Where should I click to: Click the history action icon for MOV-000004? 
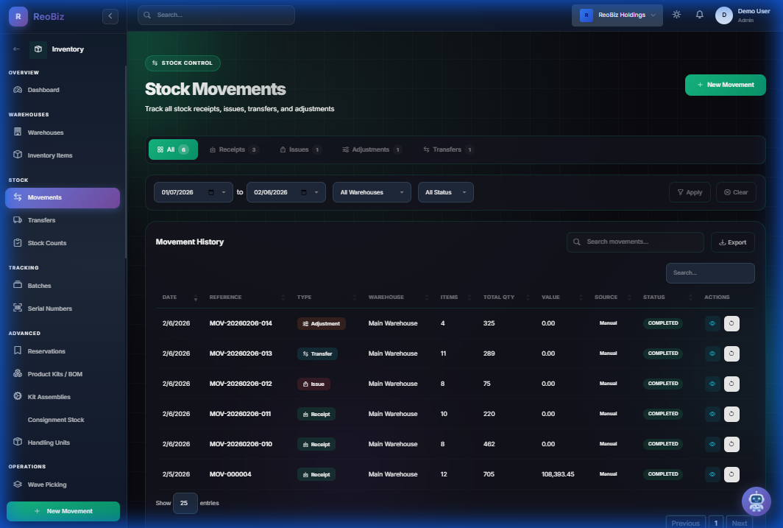pos(731,474)
